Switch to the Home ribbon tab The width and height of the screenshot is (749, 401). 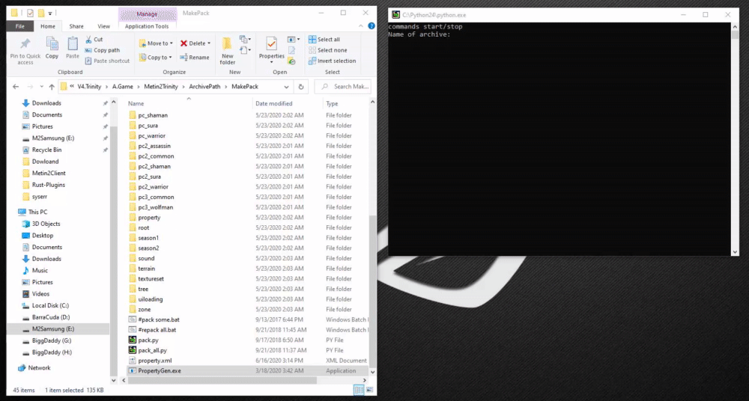click(48, 26)
